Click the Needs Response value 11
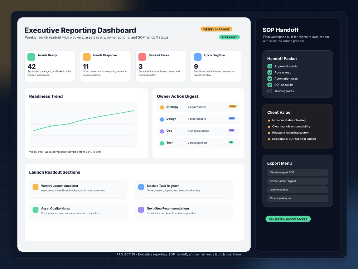Image resolution: width=358 pixels, height=269 pixels. [86, 67]
